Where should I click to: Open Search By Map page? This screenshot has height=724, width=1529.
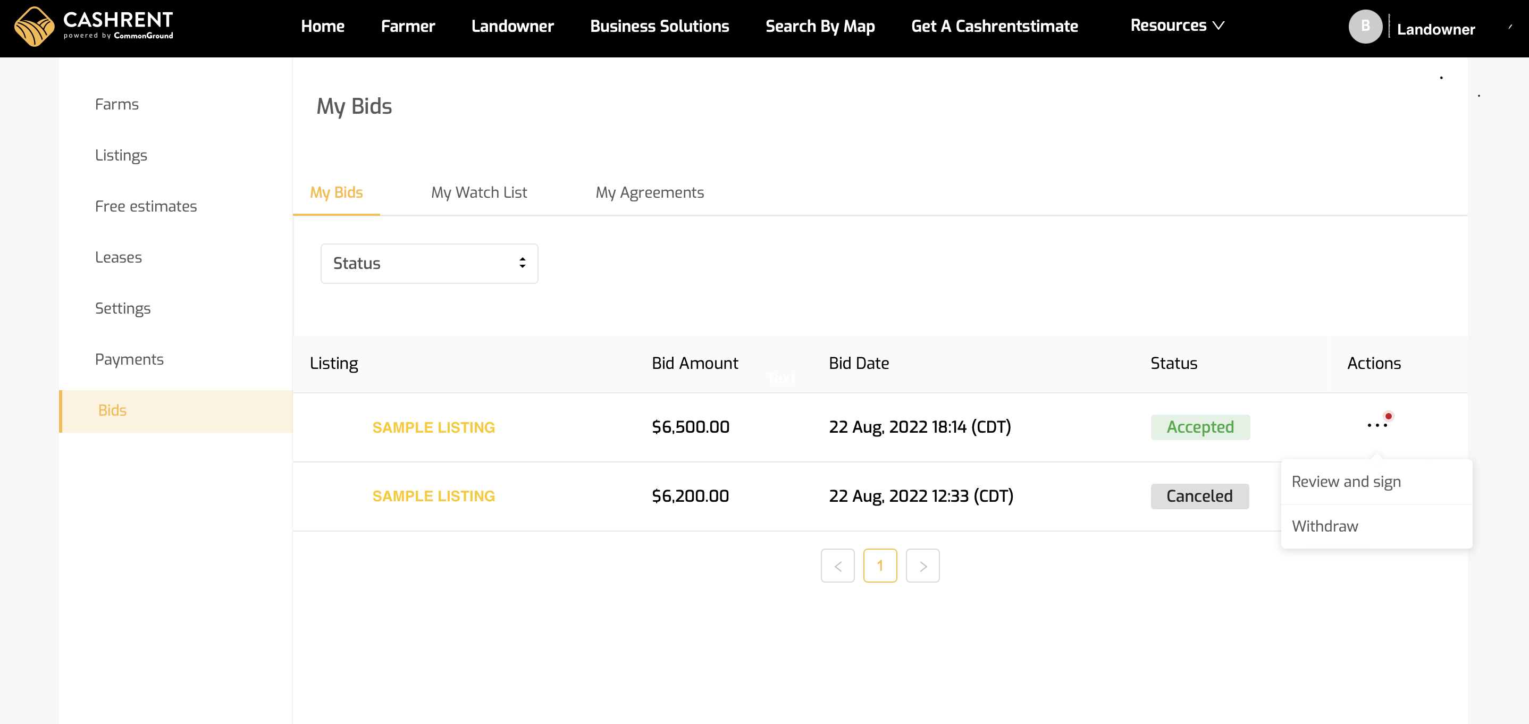820,26
